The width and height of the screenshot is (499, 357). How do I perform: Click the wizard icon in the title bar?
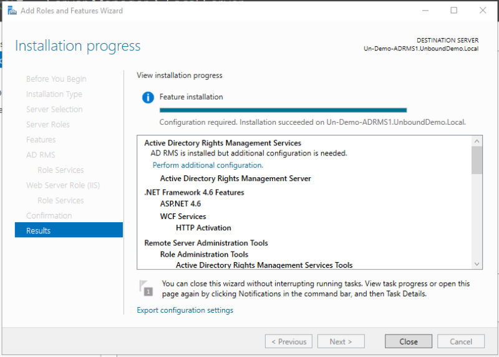(x=12, y=11)
